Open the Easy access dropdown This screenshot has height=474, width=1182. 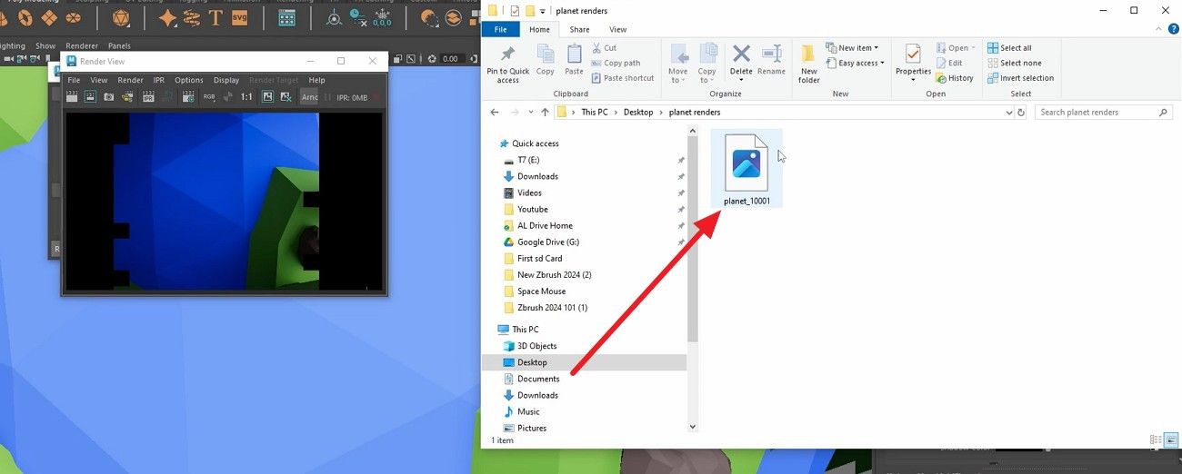859,64
